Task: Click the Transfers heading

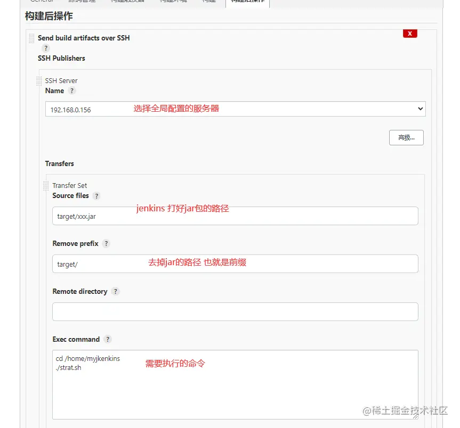Action: (x=59, y=163)
